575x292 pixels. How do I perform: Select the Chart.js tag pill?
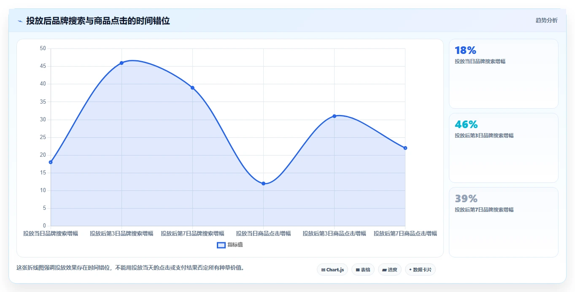point(332,270)
